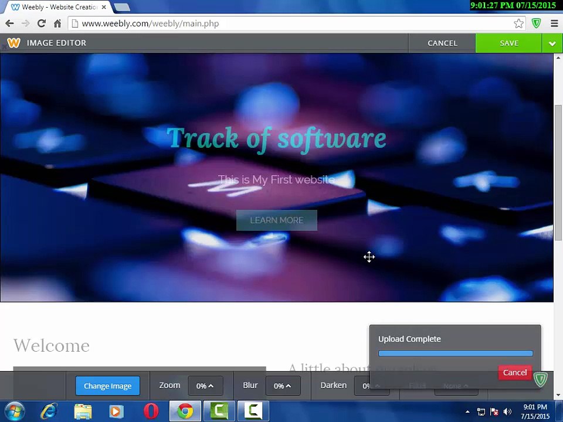The height and width of the screenshot is (422, 563).
Task: Open second Camtasia recorder taskbar icon
Action: (x=253, y=411)
